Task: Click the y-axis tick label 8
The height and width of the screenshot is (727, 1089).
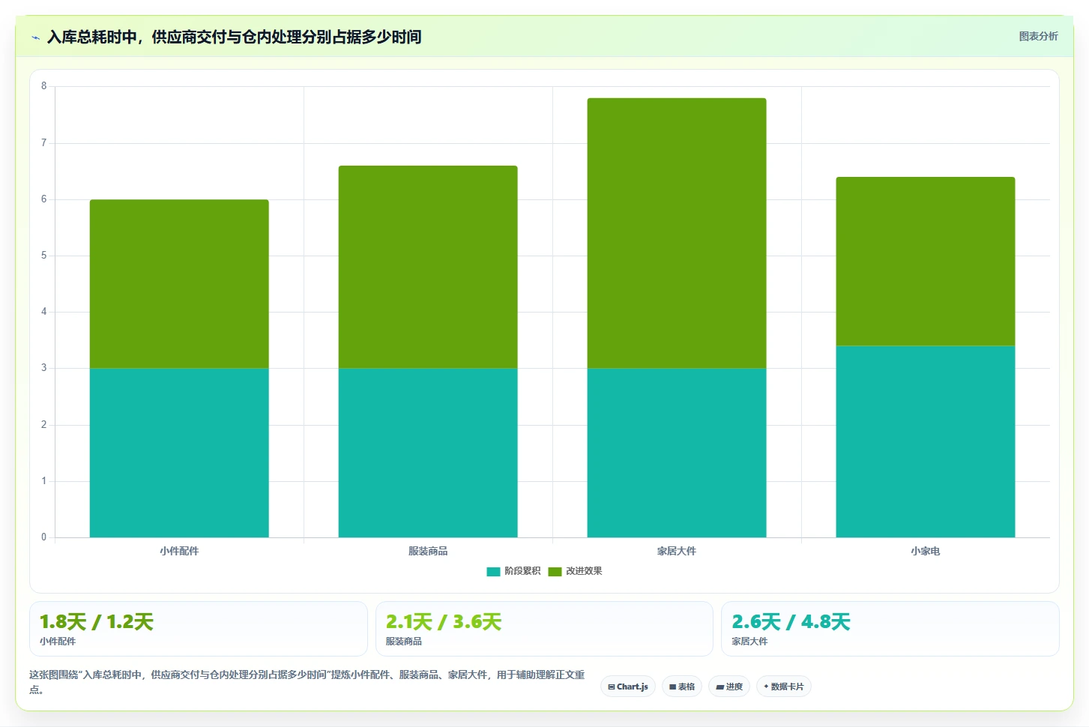Action: tap(43, 86)
